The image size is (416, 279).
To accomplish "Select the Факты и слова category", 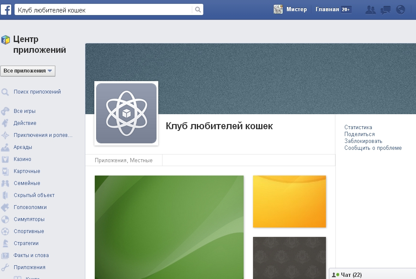I will click(31, 255).
